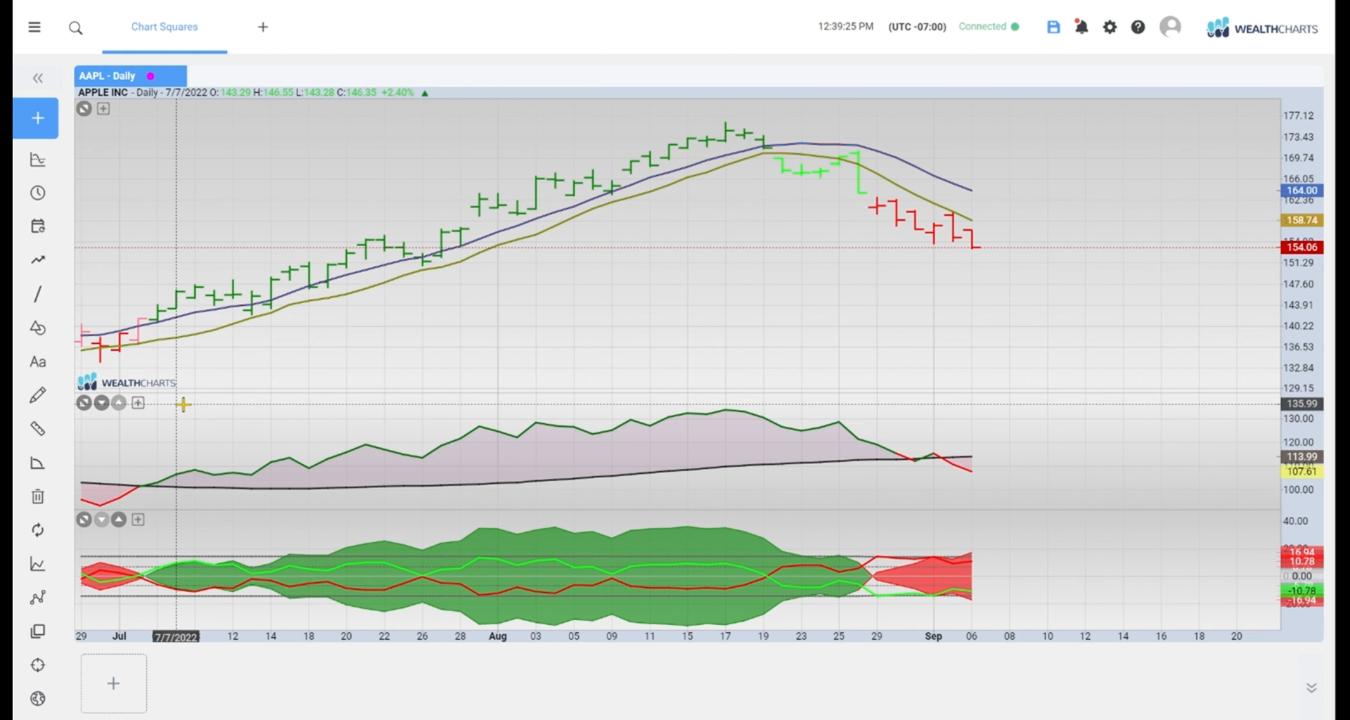This screenshot has width=1350, height=720.
Task: Click the middle pane plus square
Action: (139, 403)
